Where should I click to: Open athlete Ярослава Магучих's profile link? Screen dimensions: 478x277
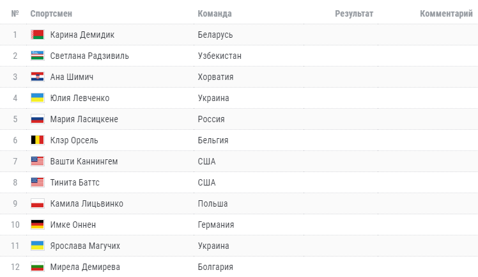click(85, 246)
